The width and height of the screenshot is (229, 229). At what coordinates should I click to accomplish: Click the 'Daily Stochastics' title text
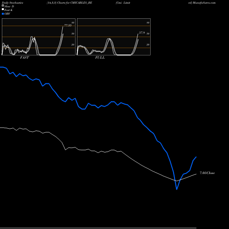pos(12,3)
